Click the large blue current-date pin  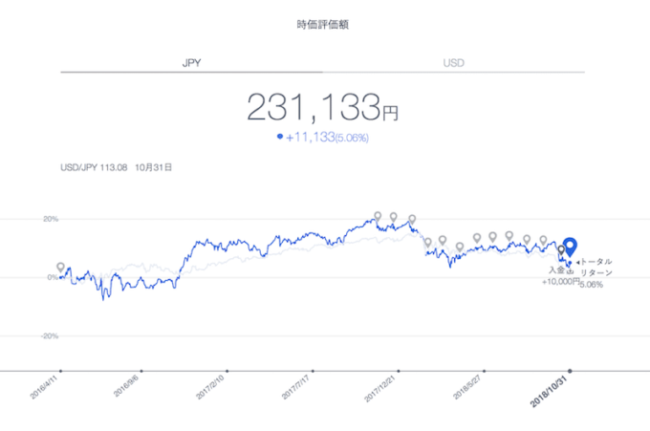(x=570, y=247)
